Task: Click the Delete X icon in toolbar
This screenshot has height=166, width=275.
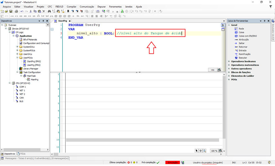Action: click(44, 11)
